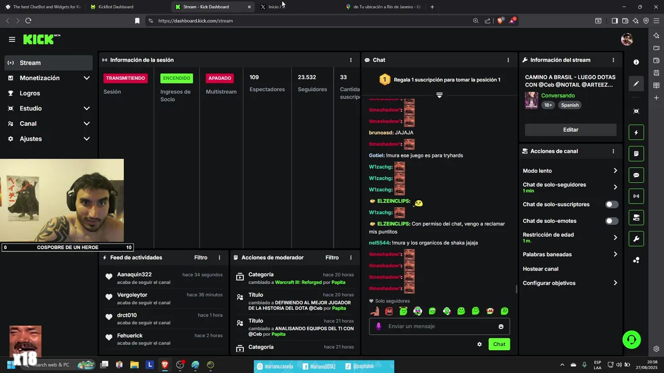Image resolution: width=664 pixels, height=373 pixels.
Task: Open the Acciones de moderador three-dot menu
Action: coord(351,257)
